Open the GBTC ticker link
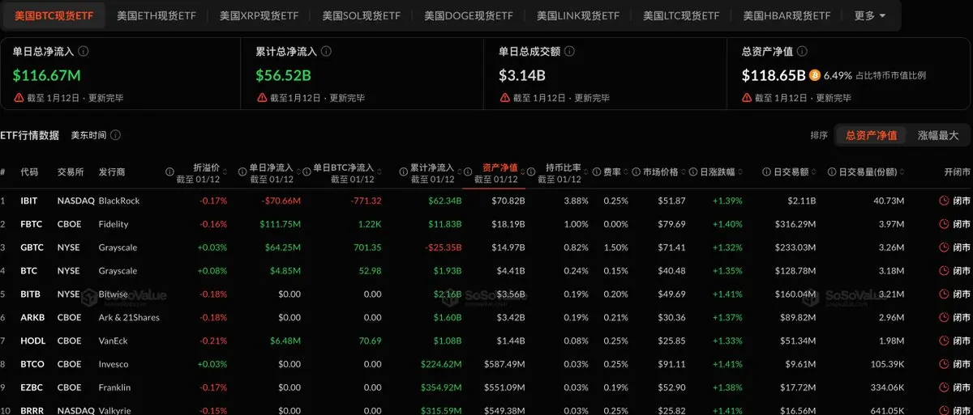This screenshot has width=973, height=415. [x=31, y=248]
